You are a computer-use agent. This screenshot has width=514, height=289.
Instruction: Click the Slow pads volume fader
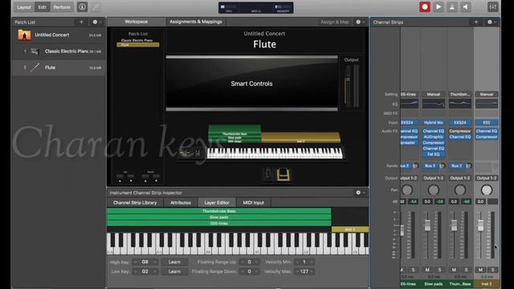427,225
